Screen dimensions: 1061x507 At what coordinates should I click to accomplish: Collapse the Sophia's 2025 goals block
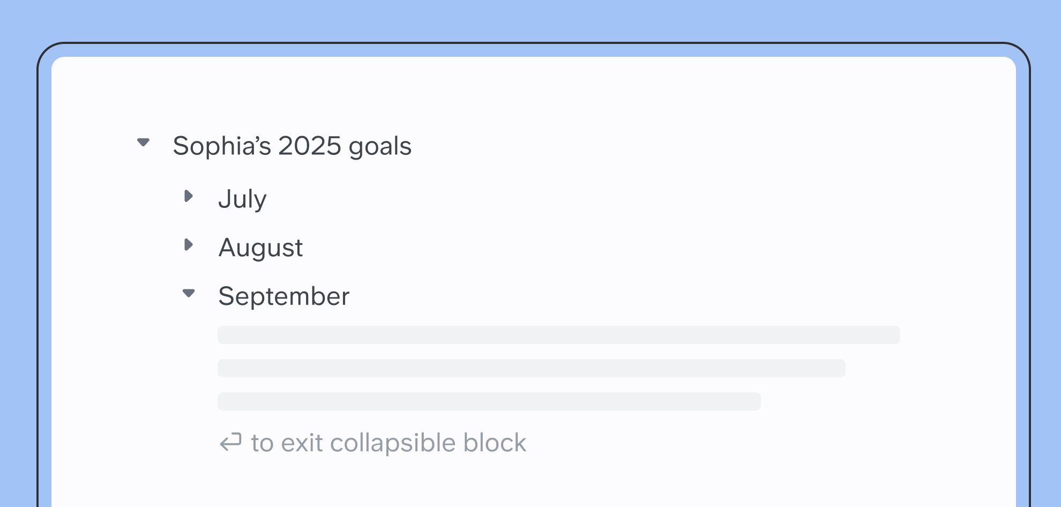pos(143,143)
